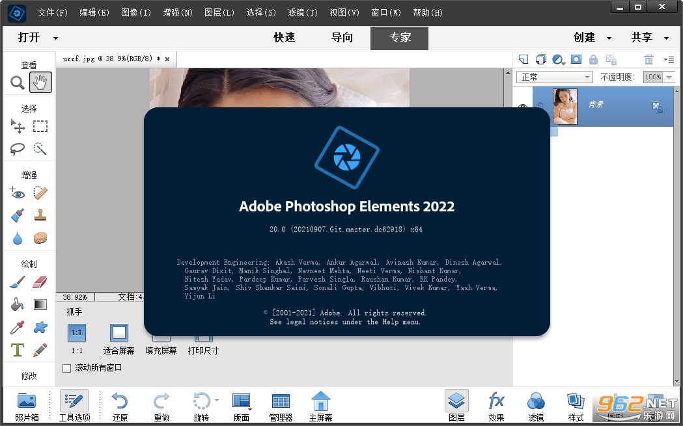Toggle visibility of the 背景 layer
The width and height of the screenshot is (683, 426).
tap(523, 107)
